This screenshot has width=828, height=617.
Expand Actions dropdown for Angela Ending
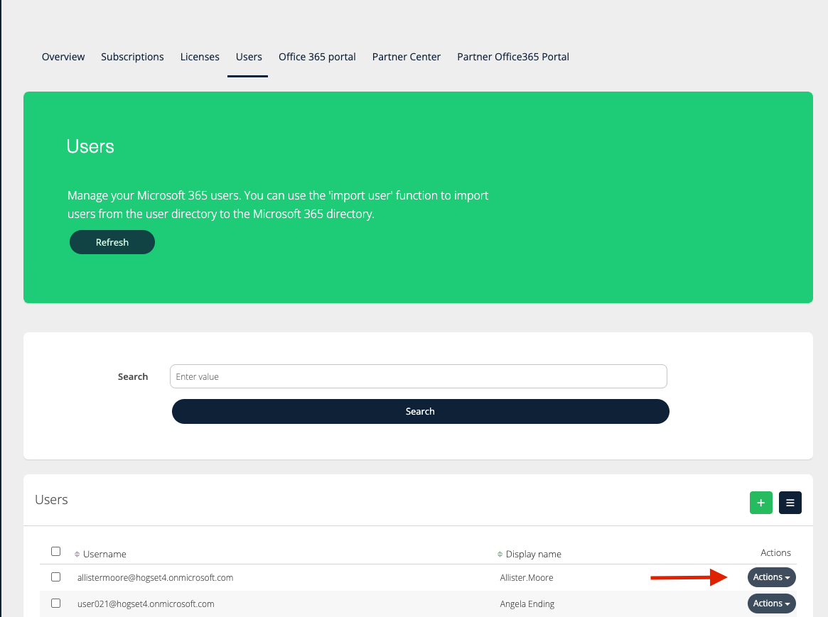[771, 604]
